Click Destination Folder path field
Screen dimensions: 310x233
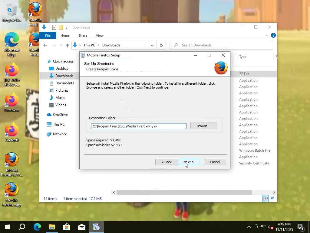[139, 126]
